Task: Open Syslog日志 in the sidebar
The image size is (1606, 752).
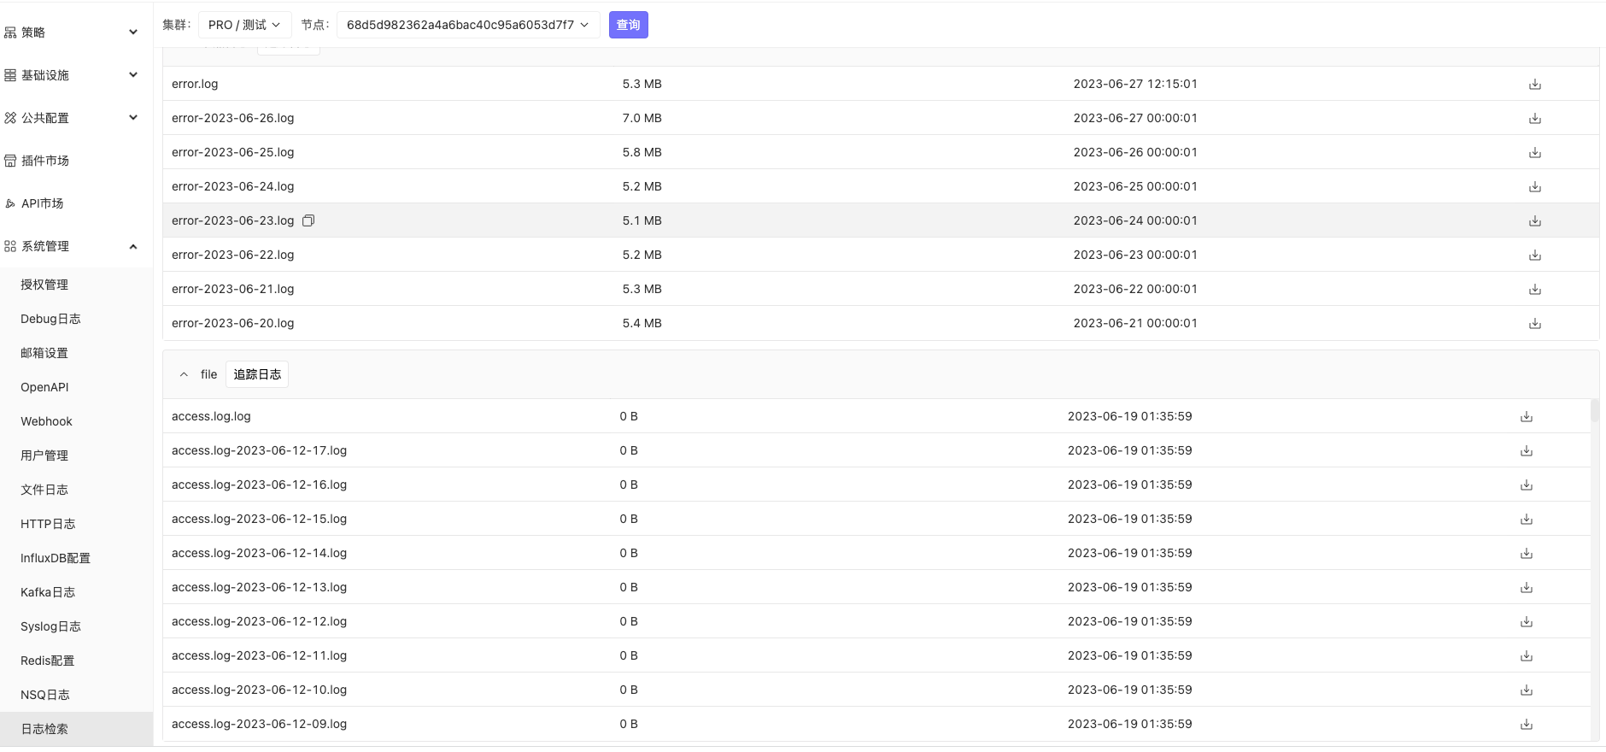Action: (50, 626)
